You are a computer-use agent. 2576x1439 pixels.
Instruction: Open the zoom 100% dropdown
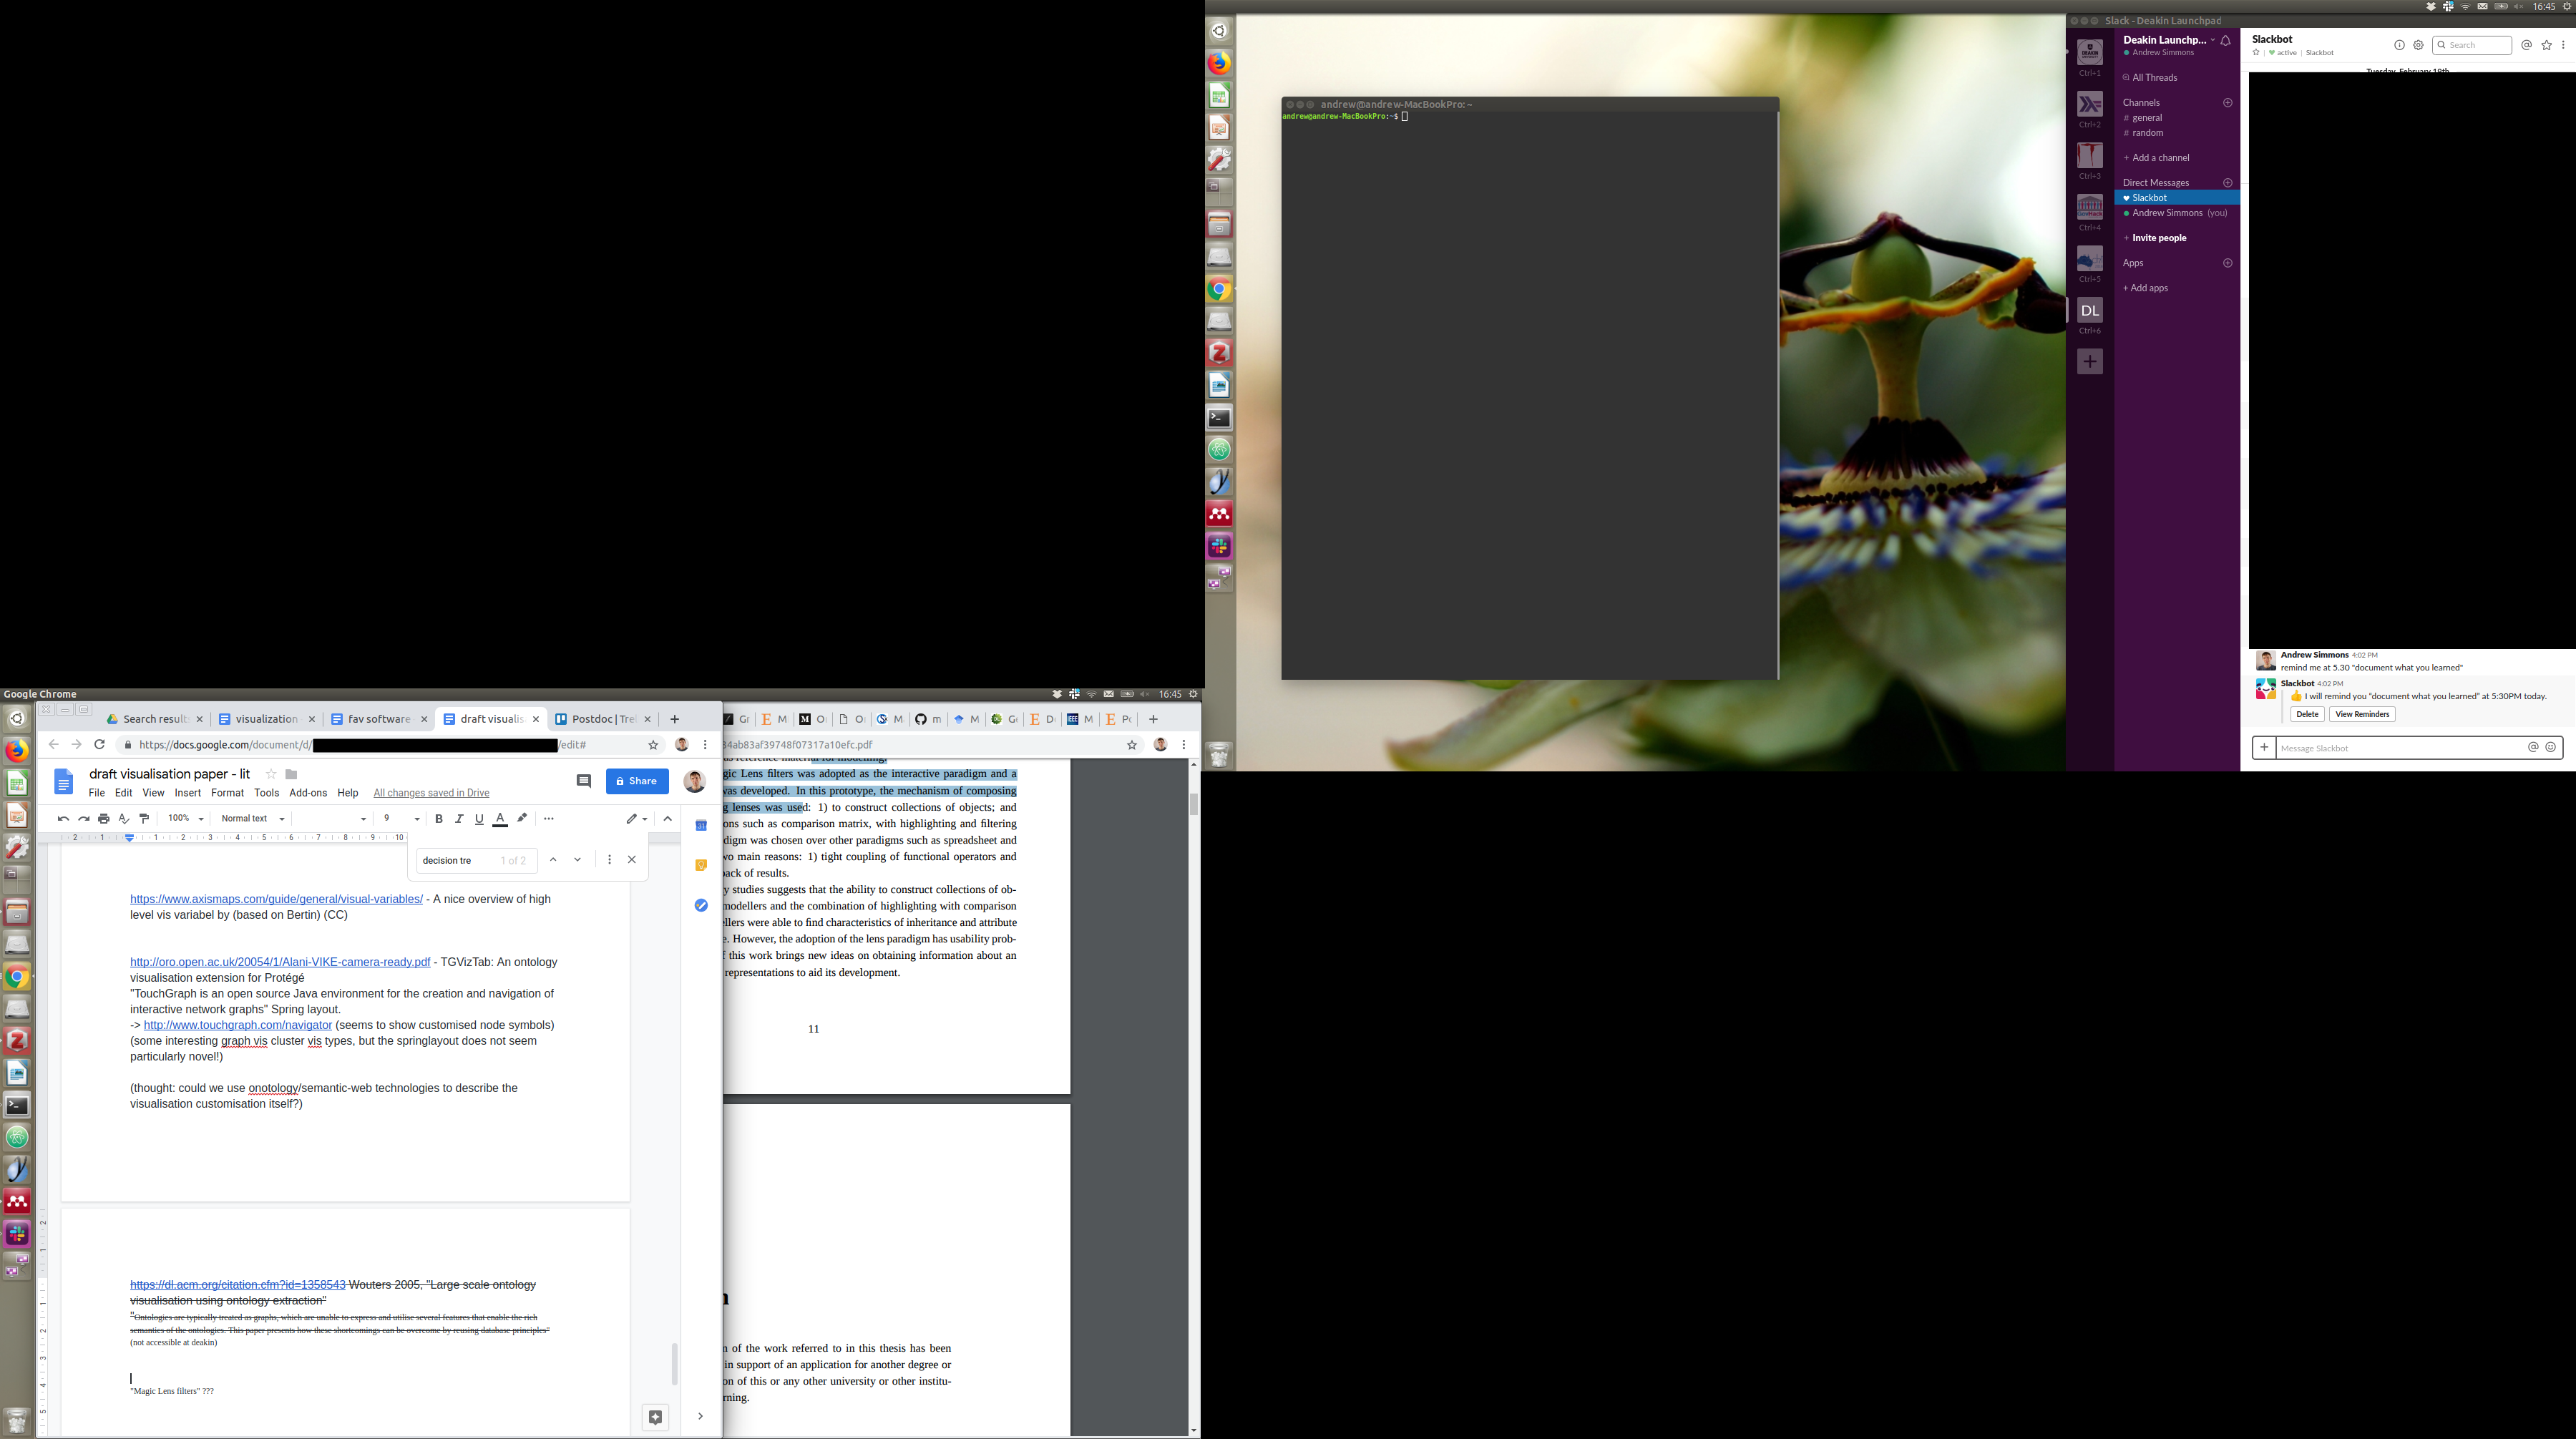point(186,819)
